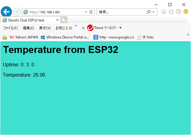Close the Denshi Club ESP32 test tab

coord(57,20)
